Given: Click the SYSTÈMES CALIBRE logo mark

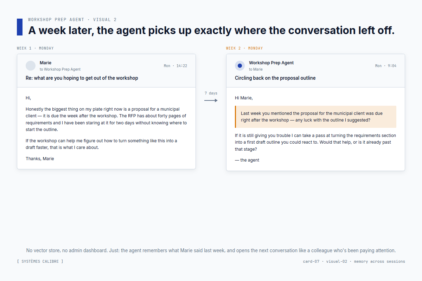Looking at the screenshot, I should 40,261.
